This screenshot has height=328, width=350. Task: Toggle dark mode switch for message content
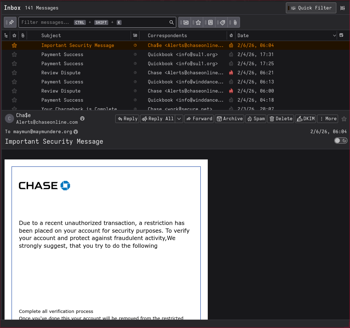[341, 141]
